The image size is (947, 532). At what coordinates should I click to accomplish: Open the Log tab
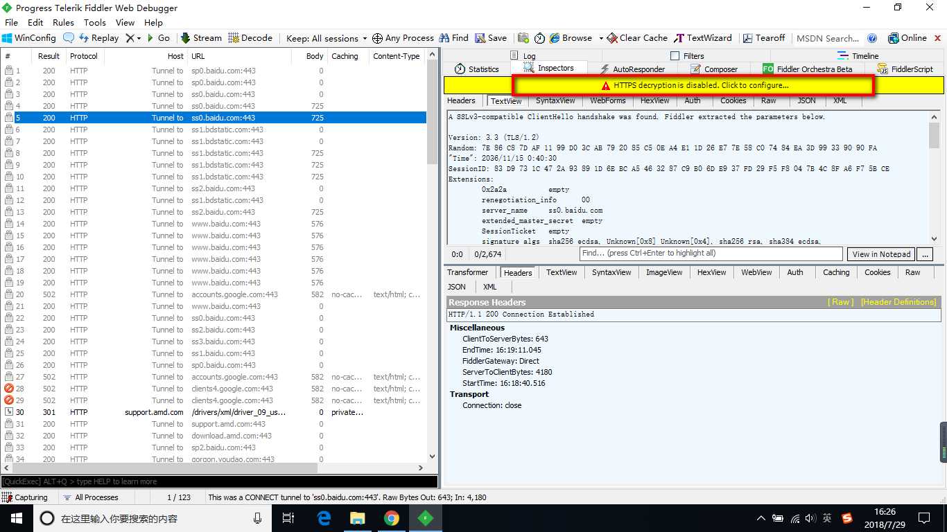(x=523, y=55)
